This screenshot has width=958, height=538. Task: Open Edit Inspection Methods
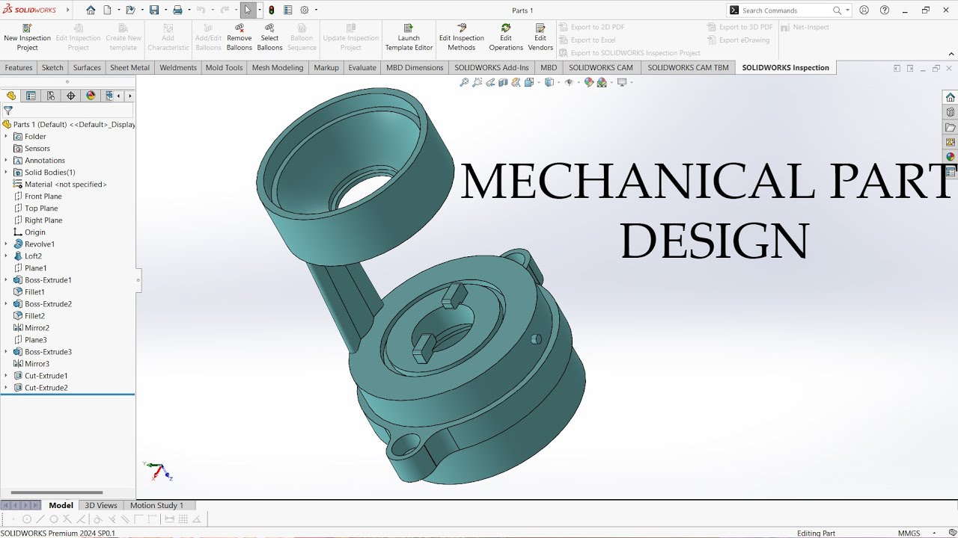point(462,38)
